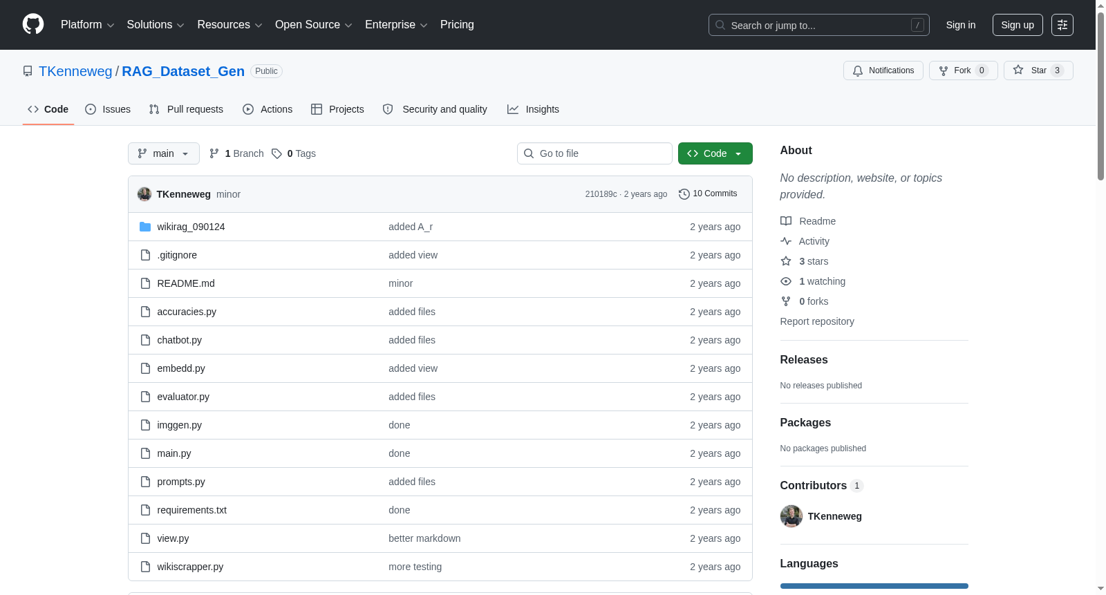Click the README.md file icon

(145, 283)
